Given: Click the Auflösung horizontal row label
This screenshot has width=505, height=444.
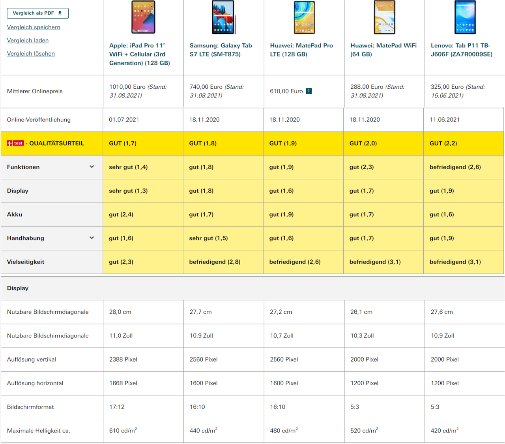Looking at the screenshot, I should click(35, 383).
